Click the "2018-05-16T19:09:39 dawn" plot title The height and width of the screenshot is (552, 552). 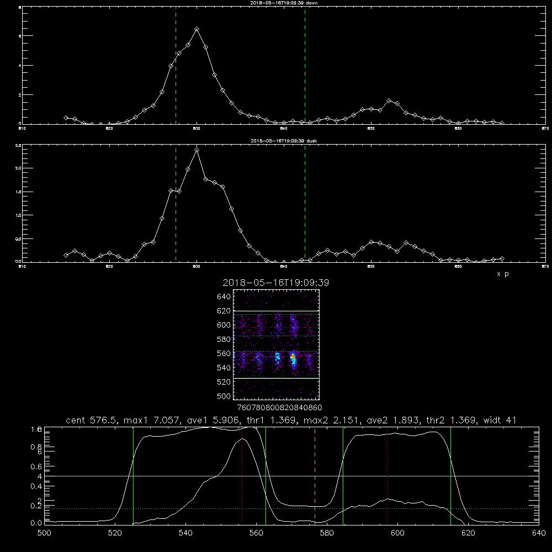pos(284,2)
